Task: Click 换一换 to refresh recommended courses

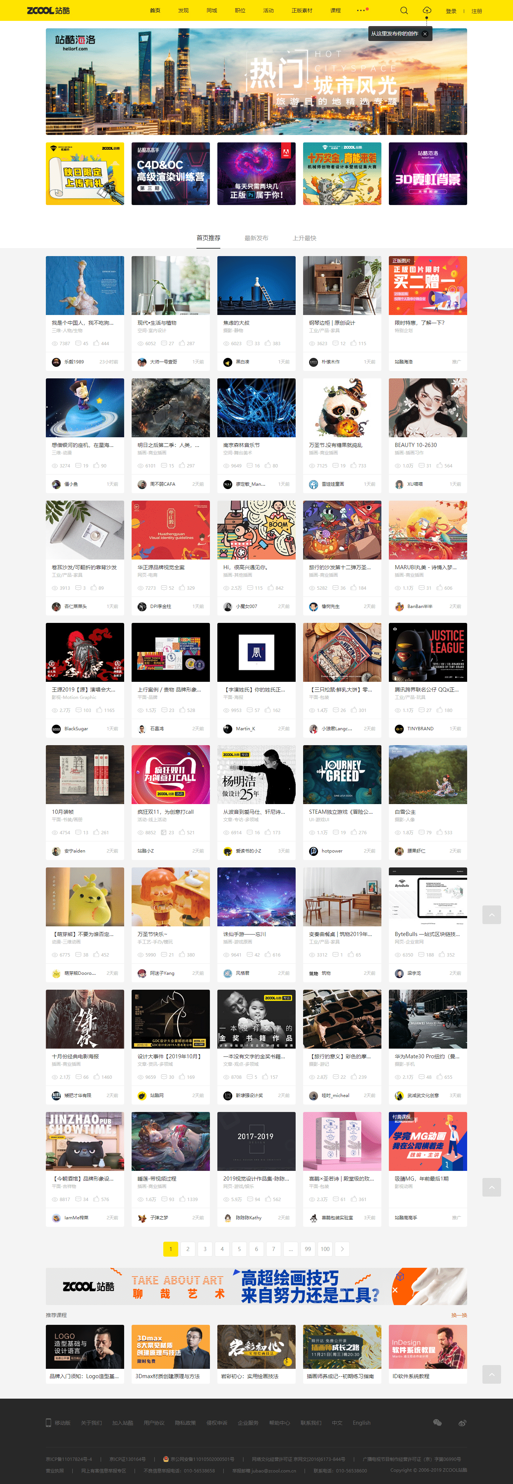Action: (459, 1315)
